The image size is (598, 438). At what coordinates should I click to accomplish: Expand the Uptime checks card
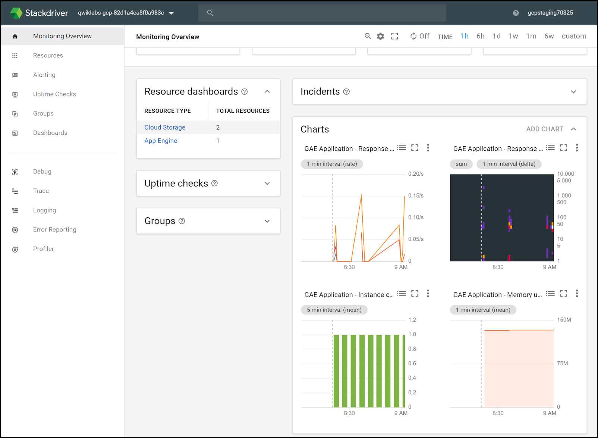(267, 183)
